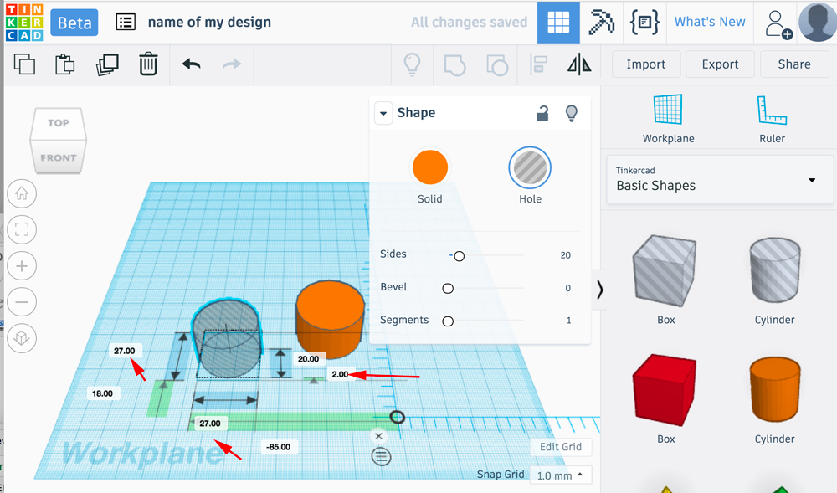The image size is (837, 493).
Task: Select the Ruler tool
Action: click(772, 119)
